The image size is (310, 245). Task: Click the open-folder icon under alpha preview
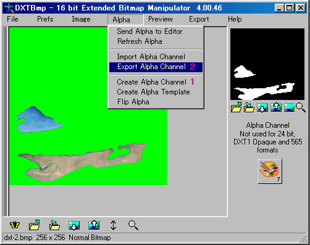236,107
